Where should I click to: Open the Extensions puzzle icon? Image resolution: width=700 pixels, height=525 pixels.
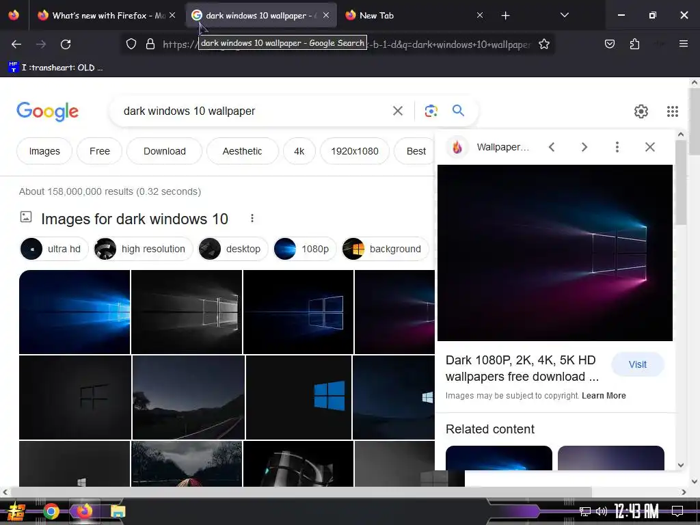(634, 44)
